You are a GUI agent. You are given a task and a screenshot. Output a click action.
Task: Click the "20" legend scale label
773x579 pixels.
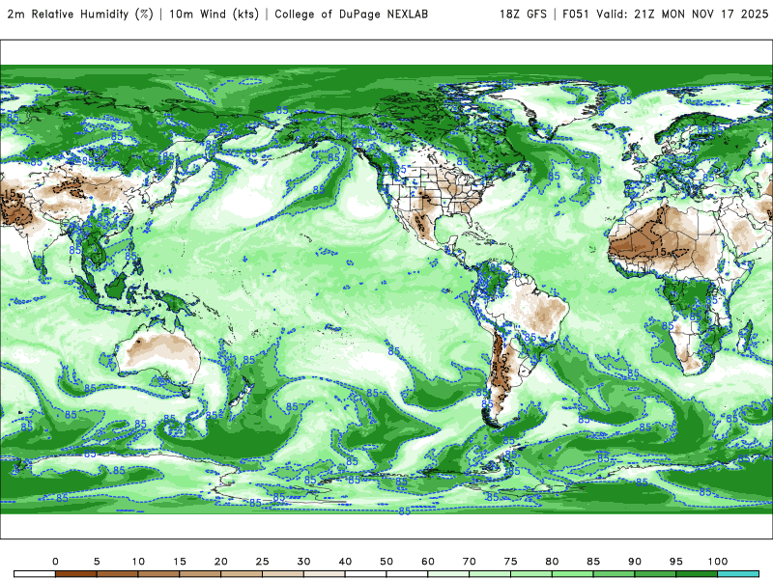point(221,562)
